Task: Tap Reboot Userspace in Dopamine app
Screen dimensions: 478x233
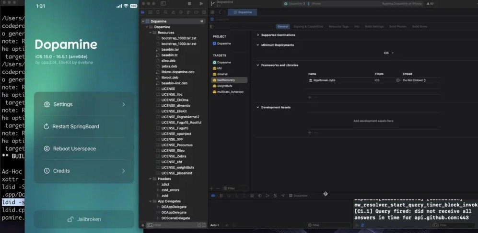Action: coord(84,149)
